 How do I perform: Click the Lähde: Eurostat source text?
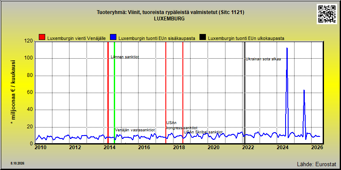[317, 164]
